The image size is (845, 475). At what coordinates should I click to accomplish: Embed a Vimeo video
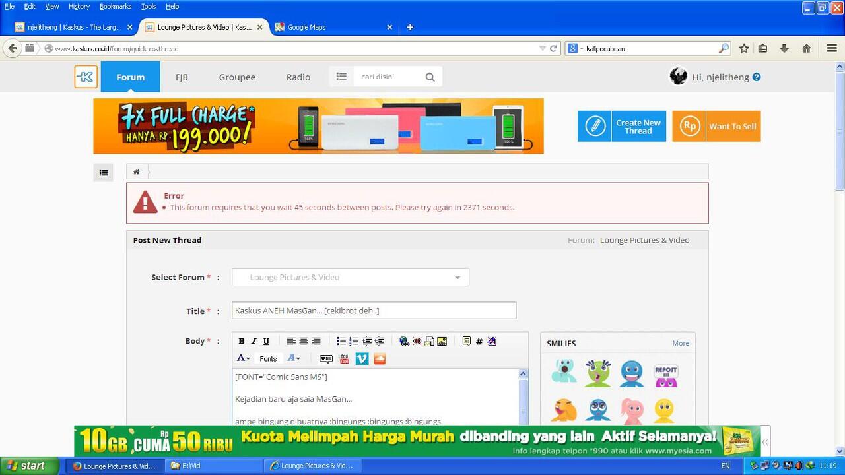tap(362, 359)
